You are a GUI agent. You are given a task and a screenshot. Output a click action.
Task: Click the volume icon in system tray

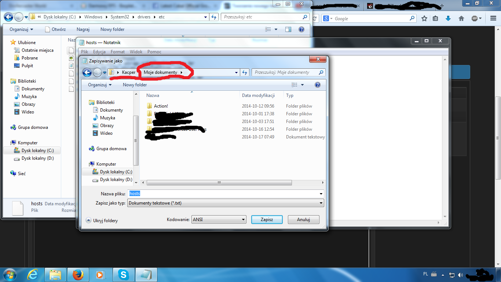[460, 275]
